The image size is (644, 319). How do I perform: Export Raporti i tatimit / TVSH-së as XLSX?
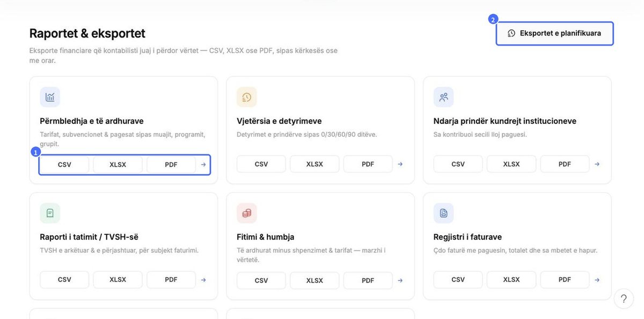coord(118,280)
